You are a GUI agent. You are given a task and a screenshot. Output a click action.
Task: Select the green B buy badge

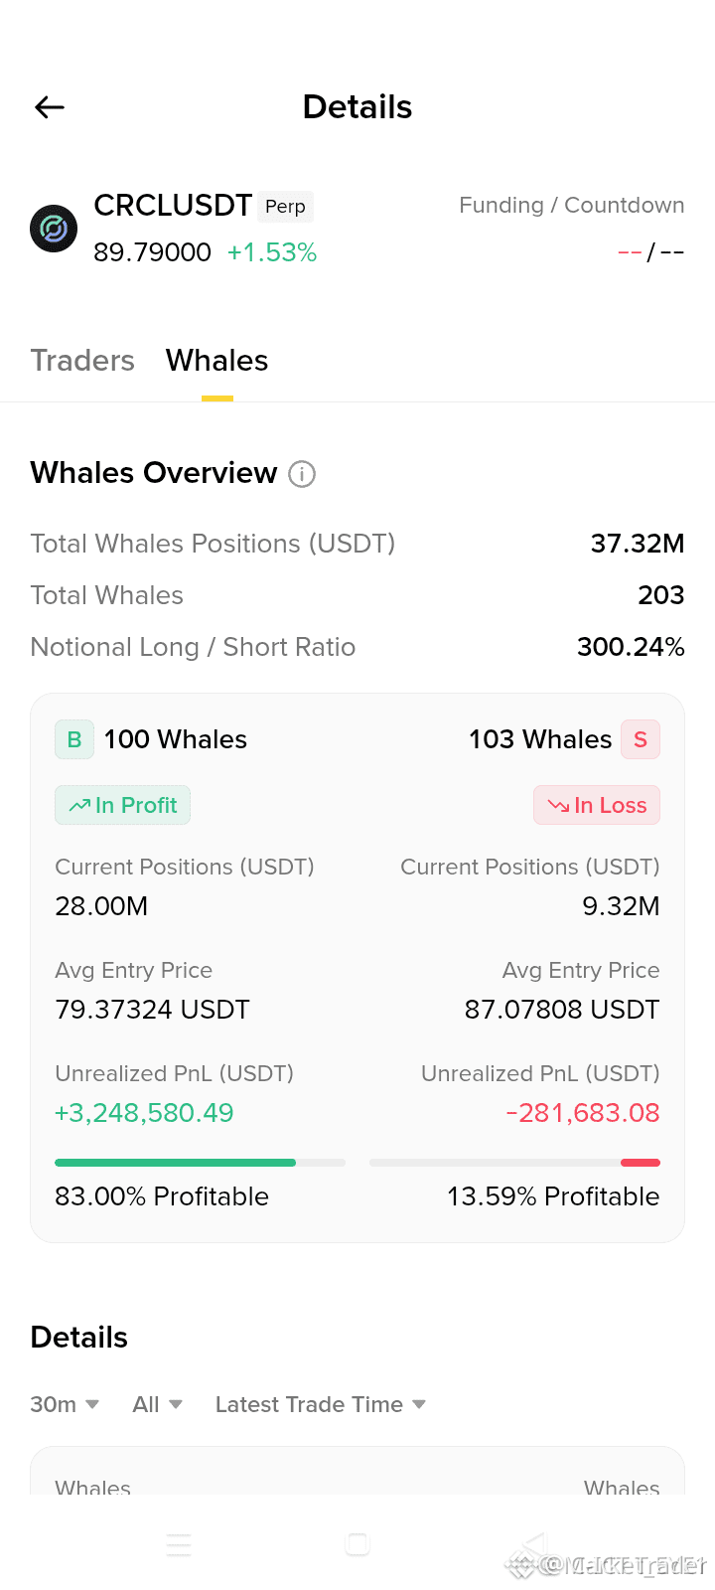(74, 739)
